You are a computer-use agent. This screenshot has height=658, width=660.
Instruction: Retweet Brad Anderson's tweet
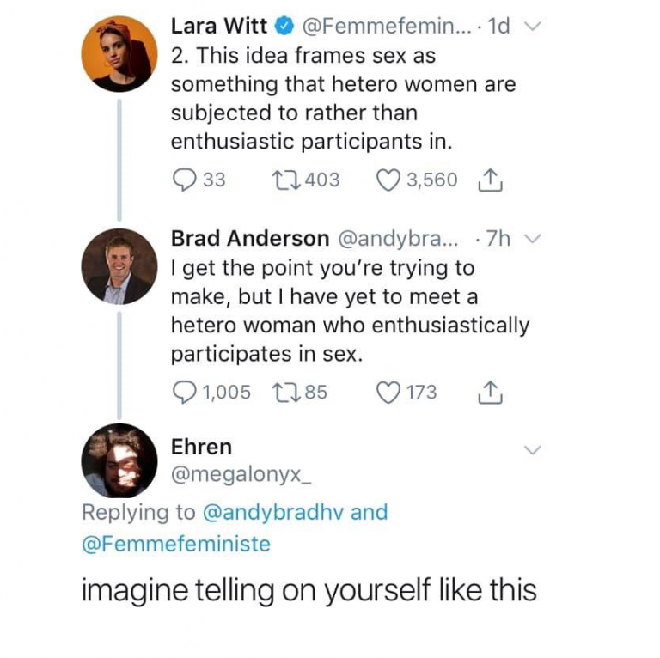point(284,393)
